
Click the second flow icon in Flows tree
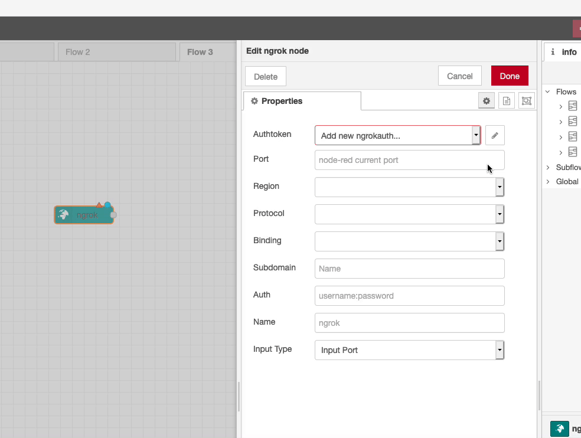click(x=573, y=121)
